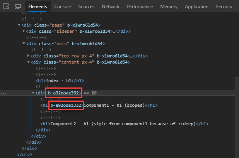Collapse the content px-4 div
This screenshot has width=239, height=158.
tap(29, 62)
